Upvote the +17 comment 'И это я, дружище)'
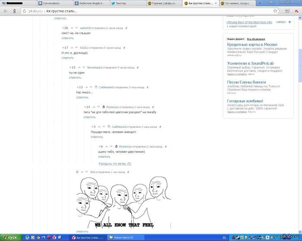 tap(72, 48)
